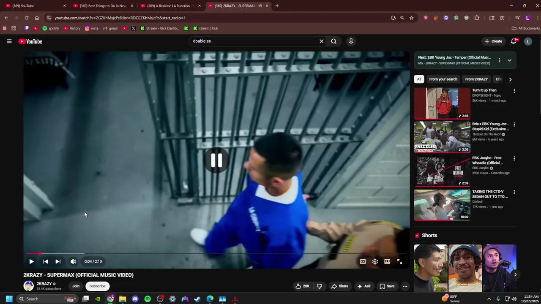Open Steam from the taskbar
The image size is (541, 304).
[197, 299]
